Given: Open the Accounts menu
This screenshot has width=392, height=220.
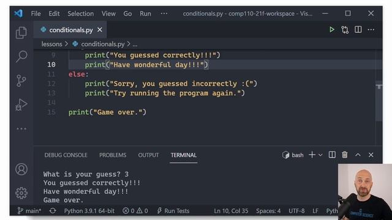Looking at the screenshot, I should coord(21,169).
